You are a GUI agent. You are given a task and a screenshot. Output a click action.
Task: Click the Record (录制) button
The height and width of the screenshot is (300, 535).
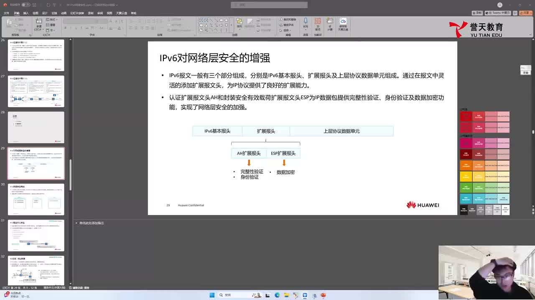(x=477, y=13)
